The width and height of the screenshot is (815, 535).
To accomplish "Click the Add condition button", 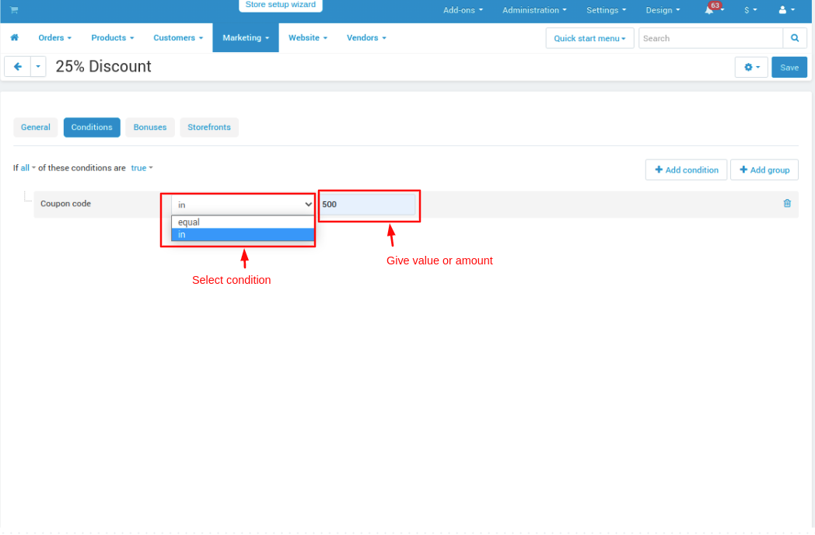I will coord(686,170).
